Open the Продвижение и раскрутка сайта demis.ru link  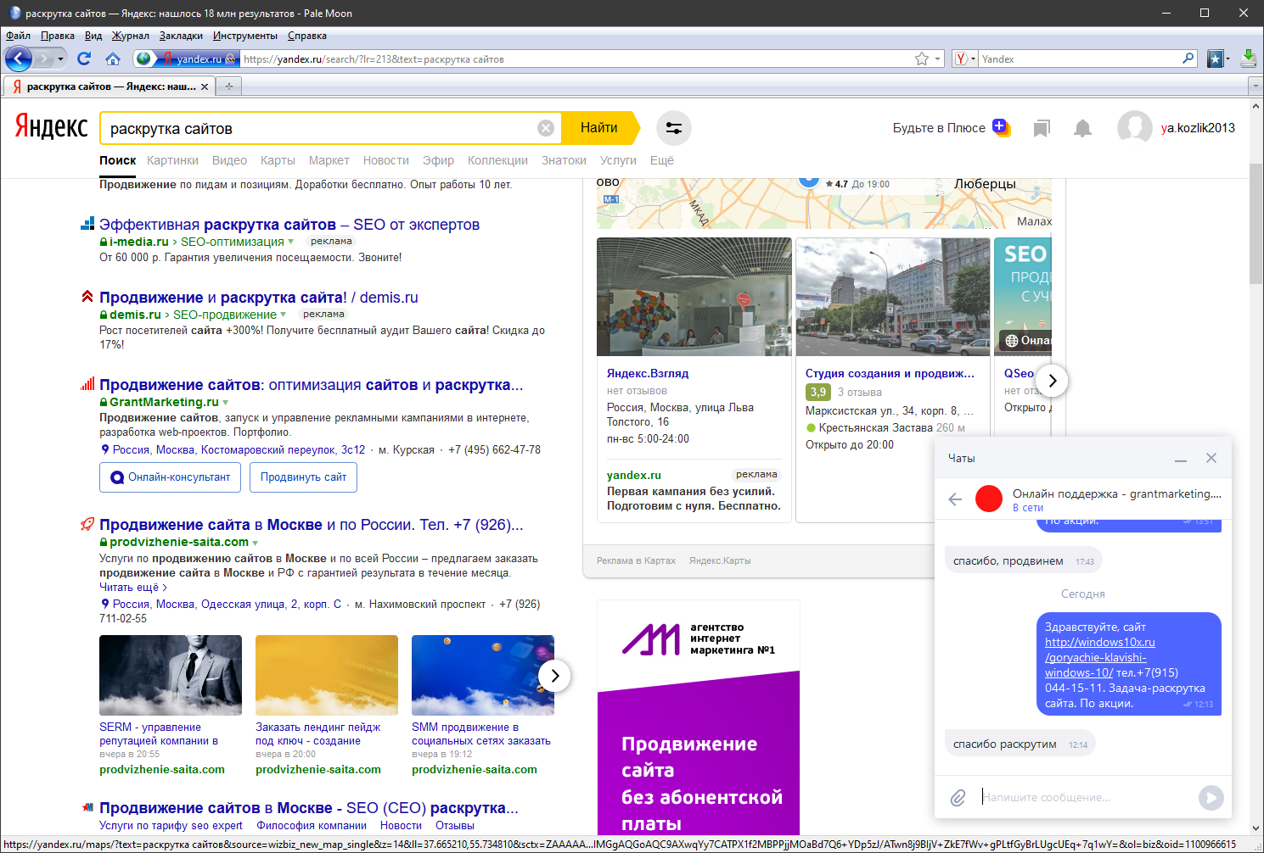pyautogui.click(x=259, y=298)
